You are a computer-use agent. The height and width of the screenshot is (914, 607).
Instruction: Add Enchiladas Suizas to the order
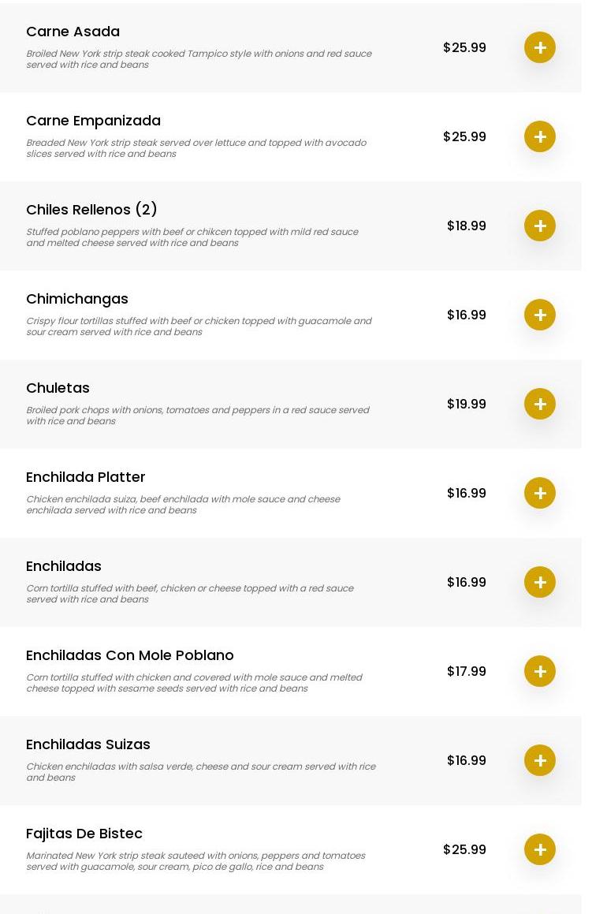(x=540, y=760)
